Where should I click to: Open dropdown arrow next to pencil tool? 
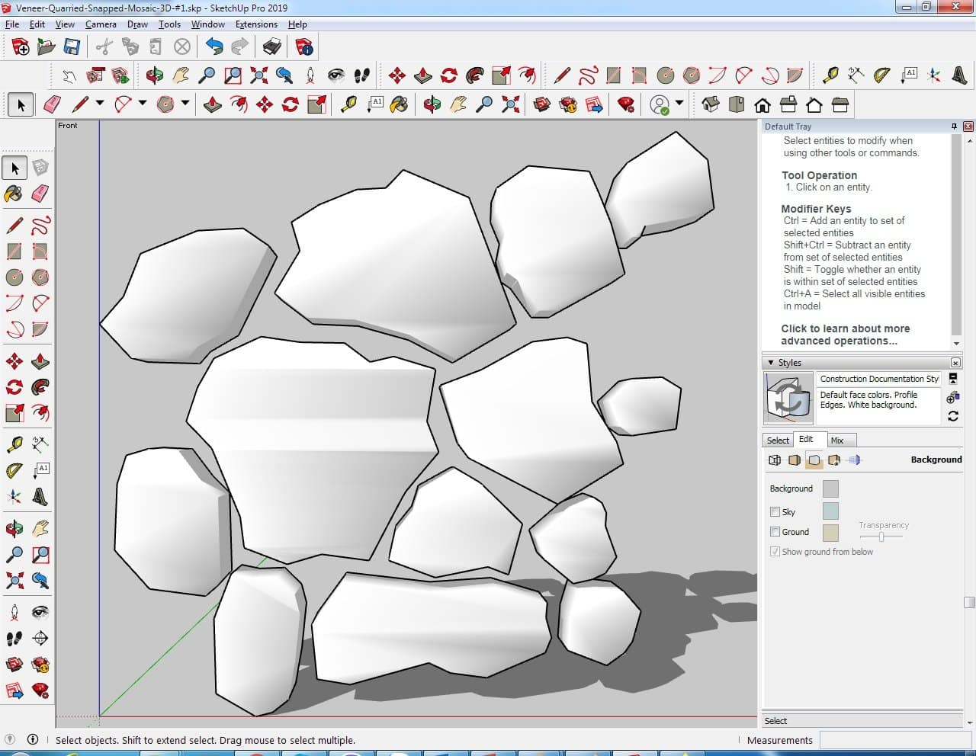[99, 104]
